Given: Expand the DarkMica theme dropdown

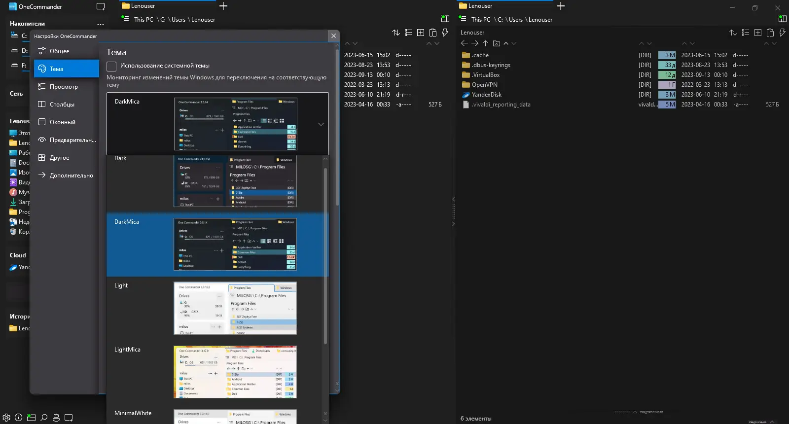Looking at the screenshot, I should 321,124.
